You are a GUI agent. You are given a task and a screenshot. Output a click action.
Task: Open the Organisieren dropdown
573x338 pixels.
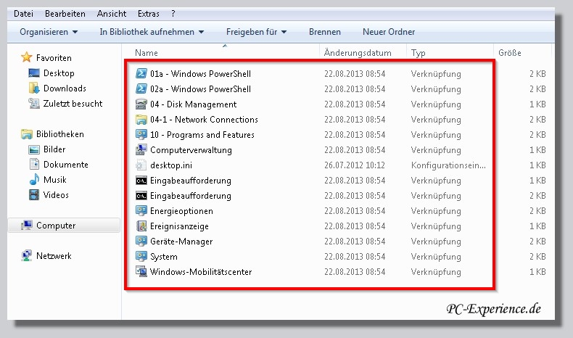[49, 32]
